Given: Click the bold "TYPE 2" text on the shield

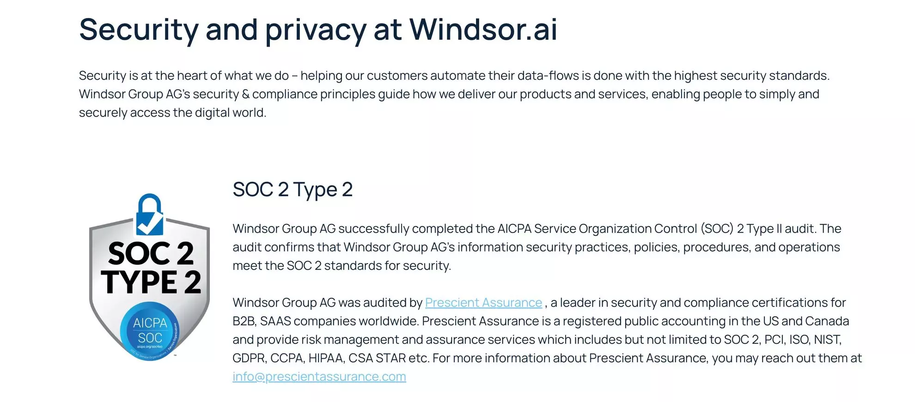Looking at the screenshot, I should (151, 282).
